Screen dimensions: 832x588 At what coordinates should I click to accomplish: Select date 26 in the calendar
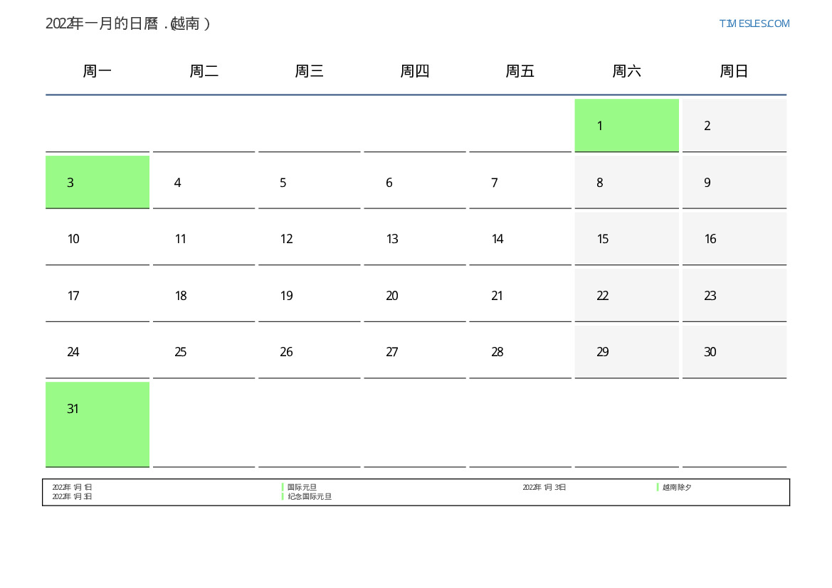(310, 351)
